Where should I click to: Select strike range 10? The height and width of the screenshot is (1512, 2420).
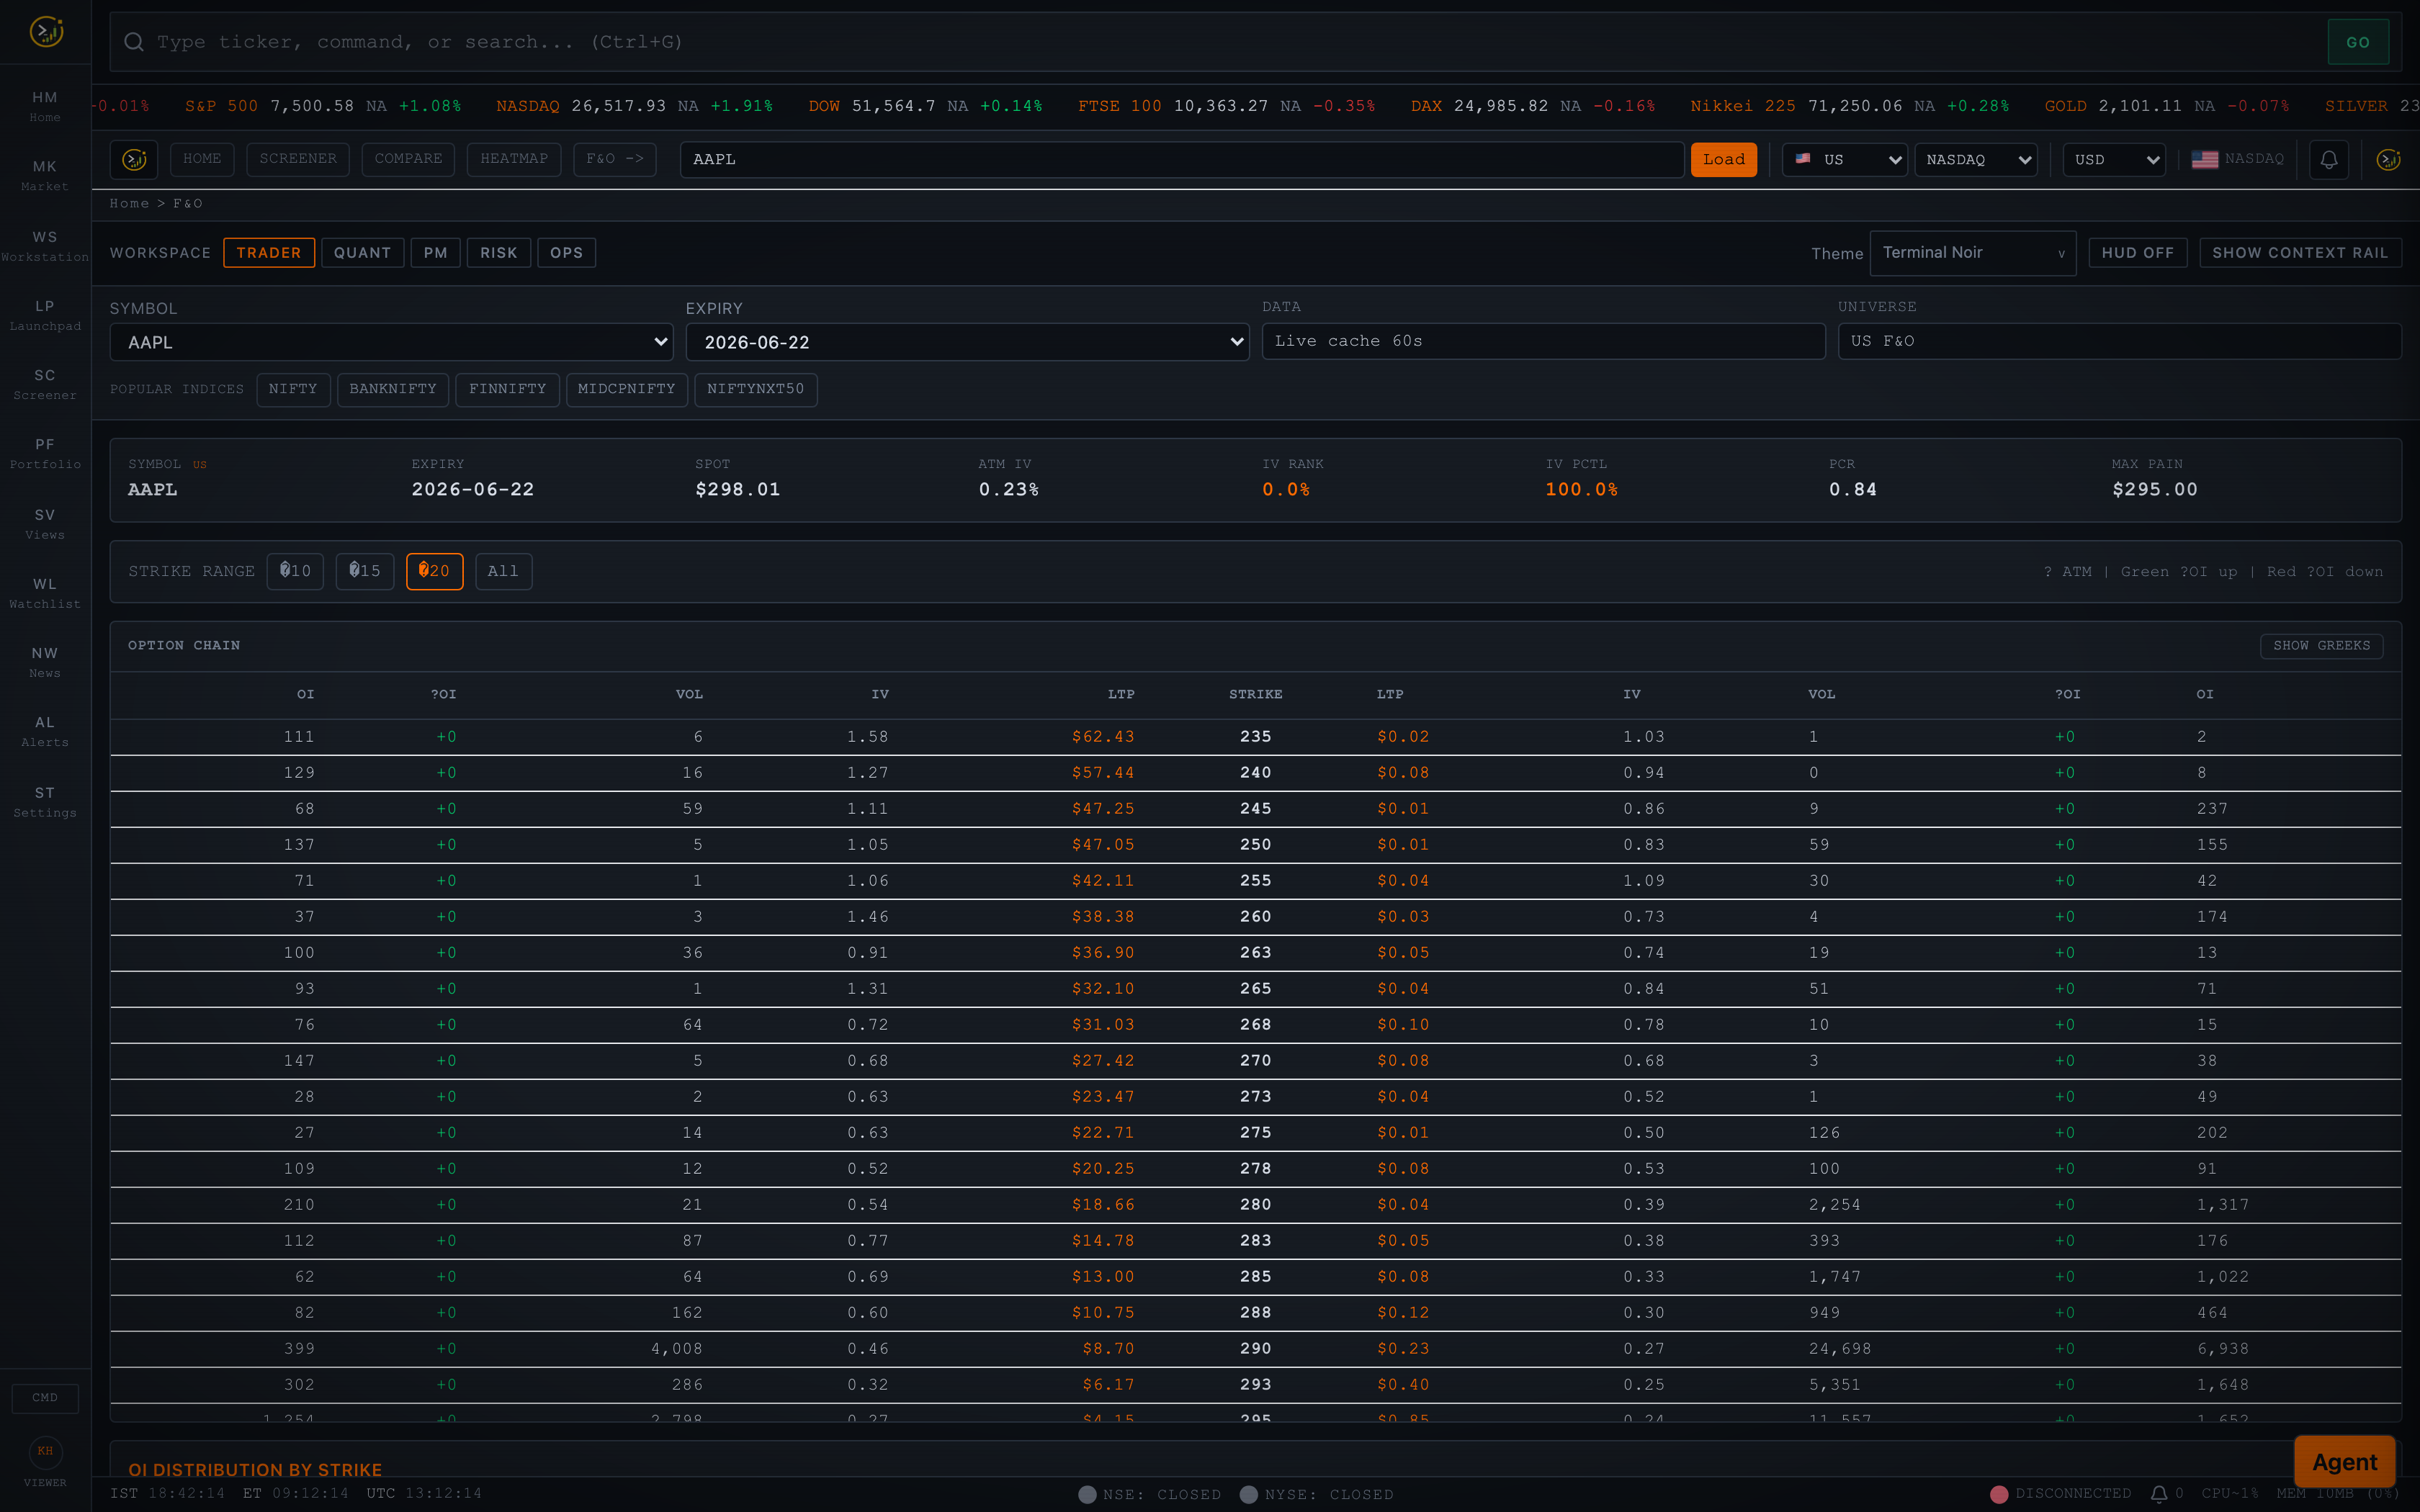(295, 571)
